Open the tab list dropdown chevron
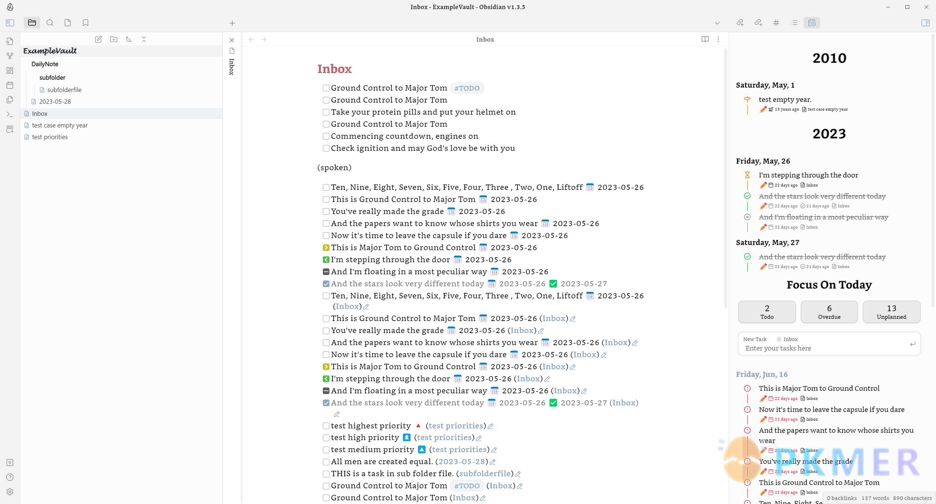Image resolution: width=936 pixels, height=504 pixels. [x=717, y=23]
